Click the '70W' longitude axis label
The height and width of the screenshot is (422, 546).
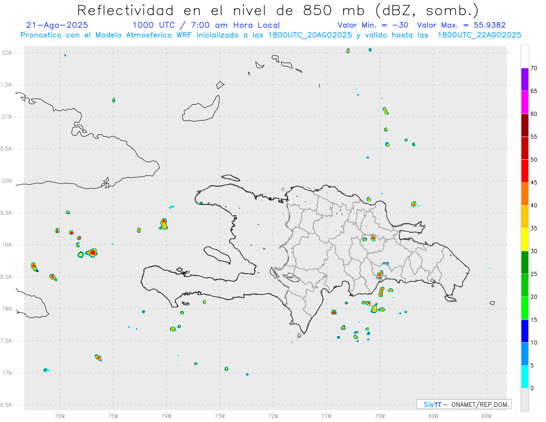[x=380, y=416]
